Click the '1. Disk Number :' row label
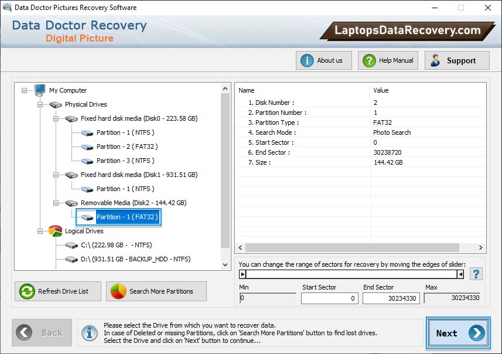Viewport: 502px width, 354px height. tap(271, 103)
